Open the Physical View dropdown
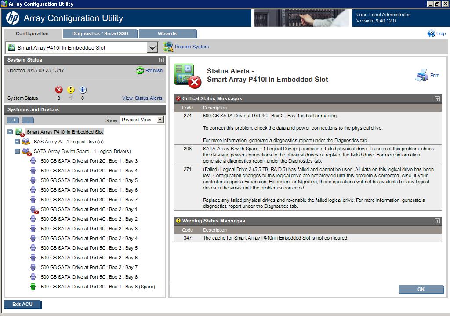This screenshot has height=316, width=450. [x=160, y=120]
